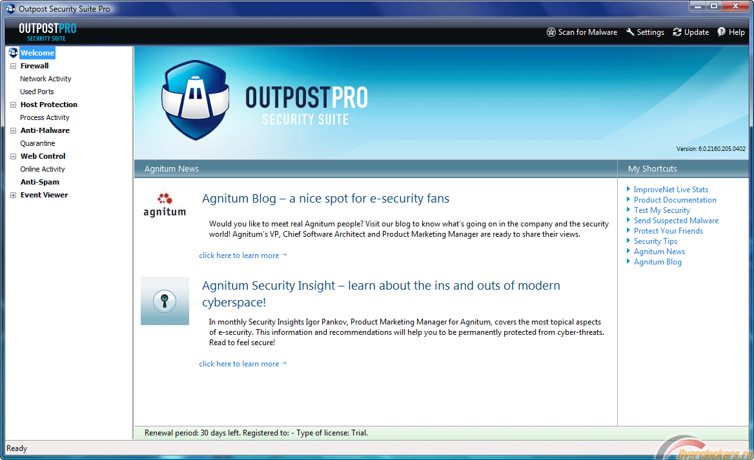The image size is (754, 460).
Task: Open Used Ports view
Action: tap(37, 92)
